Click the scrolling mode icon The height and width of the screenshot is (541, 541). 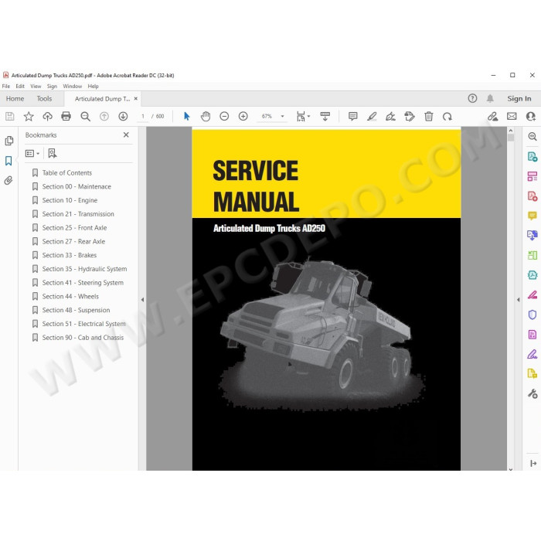(325, 117)
